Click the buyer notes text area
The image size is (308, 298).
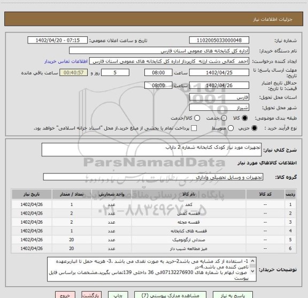coord(152,269)
